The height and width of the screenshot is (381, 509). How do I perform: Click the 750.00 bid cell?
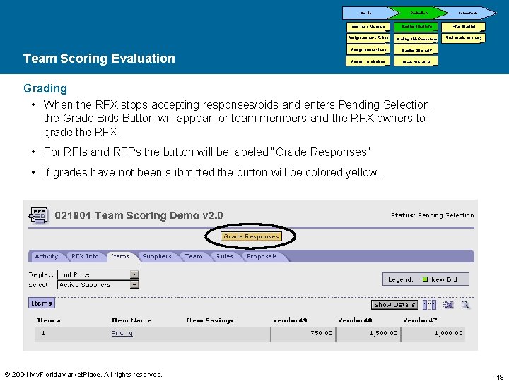(303, 334)
